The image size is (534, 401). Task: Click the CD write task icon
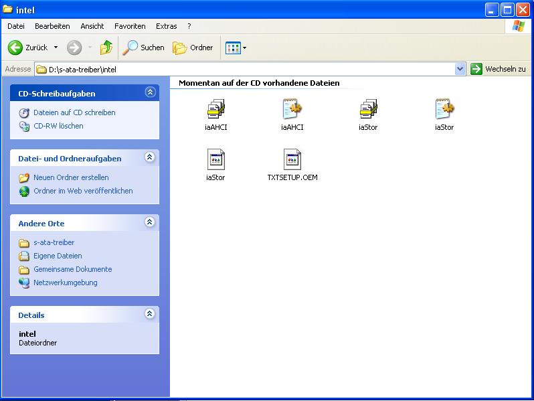coord(24,112)
